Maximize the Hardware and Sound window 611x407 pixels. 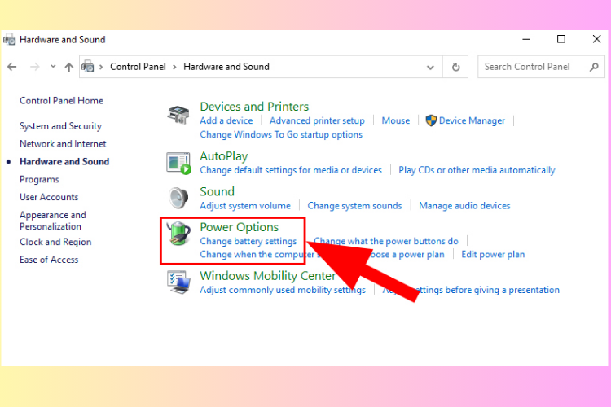pos(561,39)
